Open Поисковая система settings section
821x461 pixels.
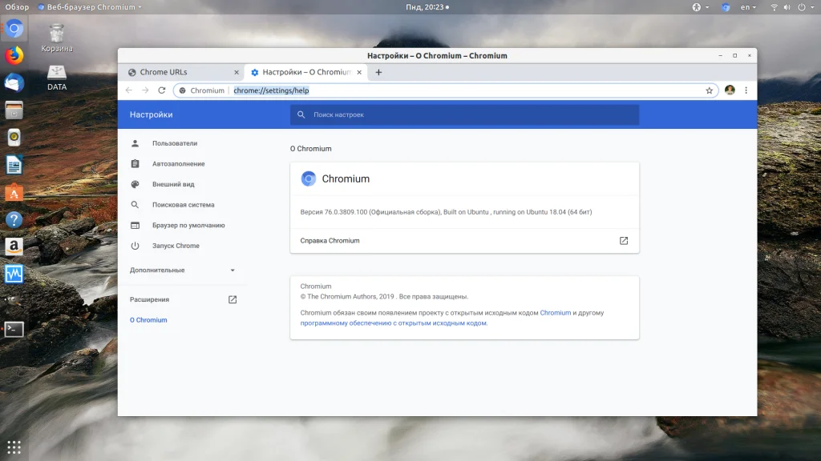(183, 205)
